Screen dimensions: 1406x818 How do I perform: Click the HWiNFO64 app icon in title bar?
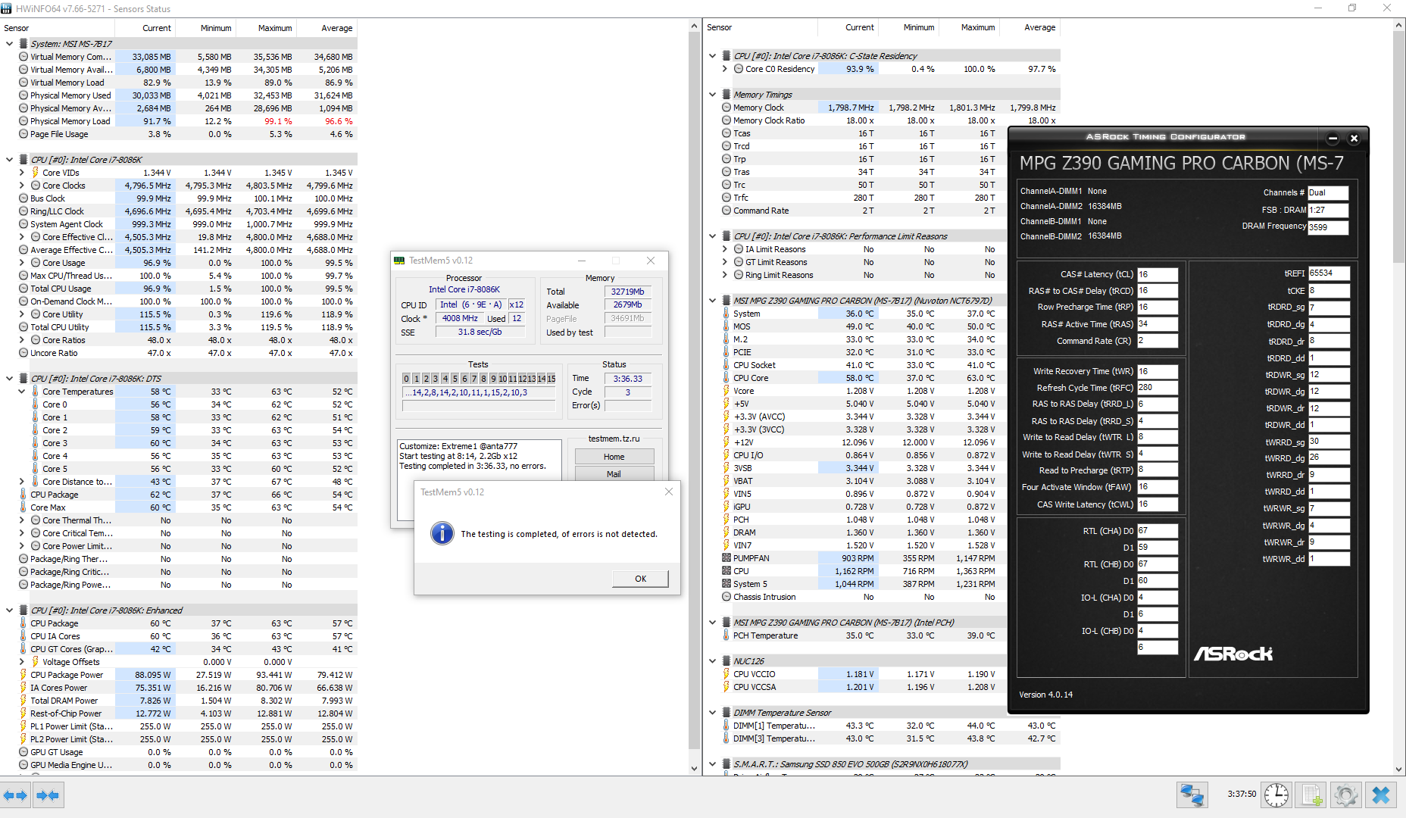click(7, 8)
